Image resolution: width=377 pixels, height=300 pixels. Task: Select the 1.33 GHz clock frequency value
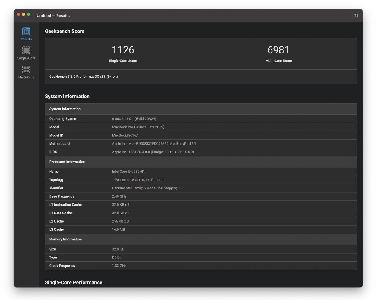click(119, 266)
